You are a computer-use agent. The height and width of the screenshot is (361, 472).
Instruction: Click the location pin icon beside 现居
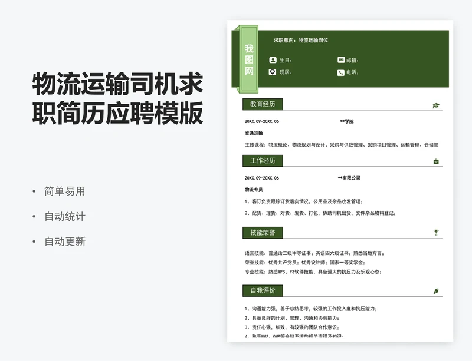271,73
